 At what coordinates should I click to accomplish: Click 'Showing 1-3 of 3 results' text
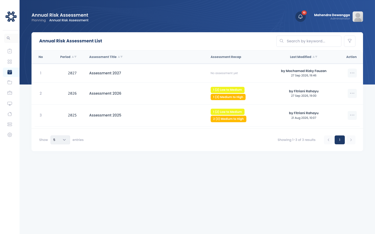296,140
